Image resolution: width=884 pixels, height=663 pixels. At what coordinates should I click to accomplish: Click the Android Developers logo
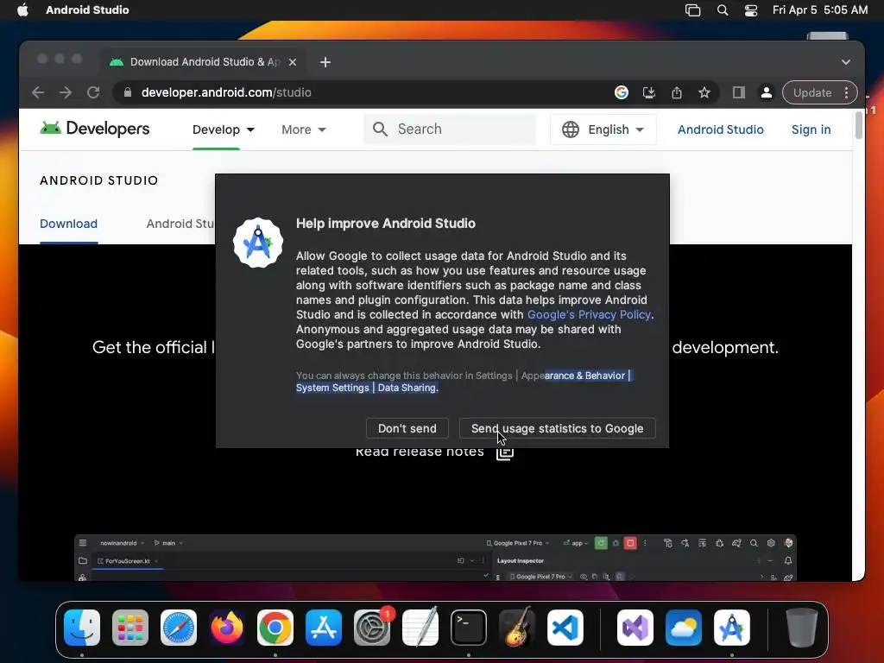(95, 129)
